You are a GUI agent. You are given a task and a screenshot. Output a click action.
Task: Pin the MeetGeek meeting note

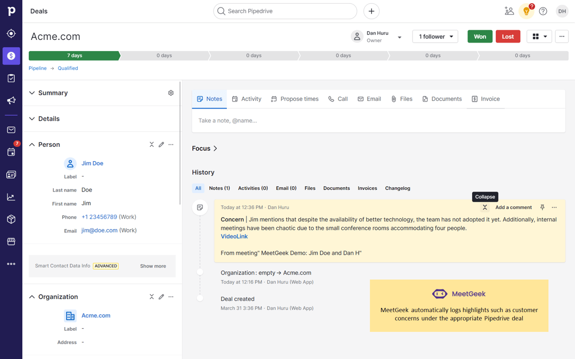(x=542, y=207)
